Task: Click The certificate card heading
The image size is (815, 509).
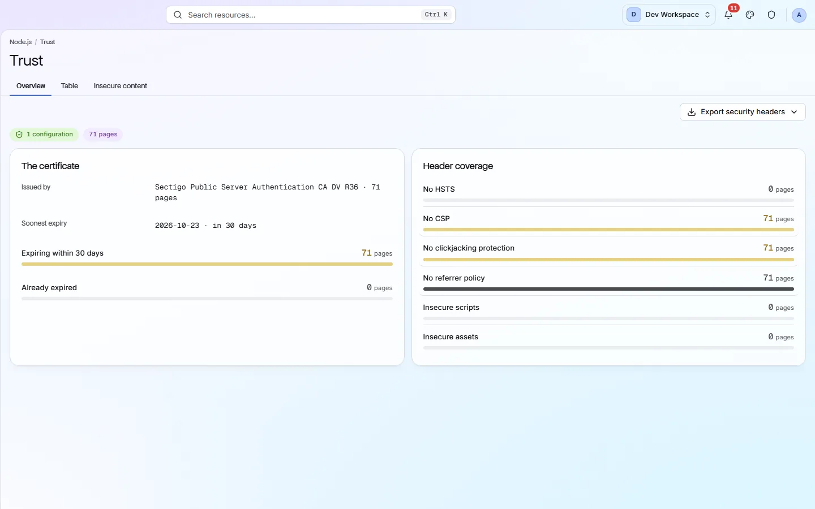Action: pos(50,166)
